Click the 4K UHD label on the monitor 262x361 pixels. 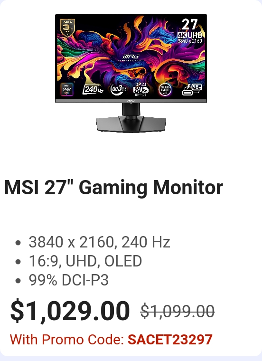tap(190, 35)
